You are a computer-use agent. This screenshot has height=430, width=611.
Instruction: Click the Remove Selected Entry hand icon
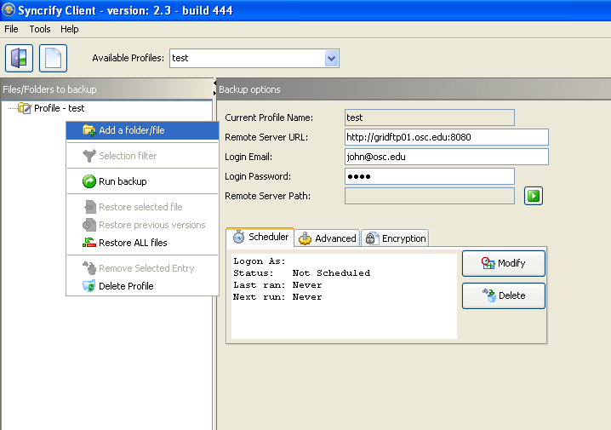[89, 268]
